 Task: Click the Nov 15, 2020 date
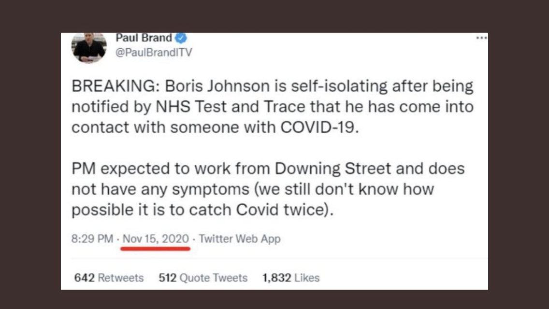click(156, 239)
